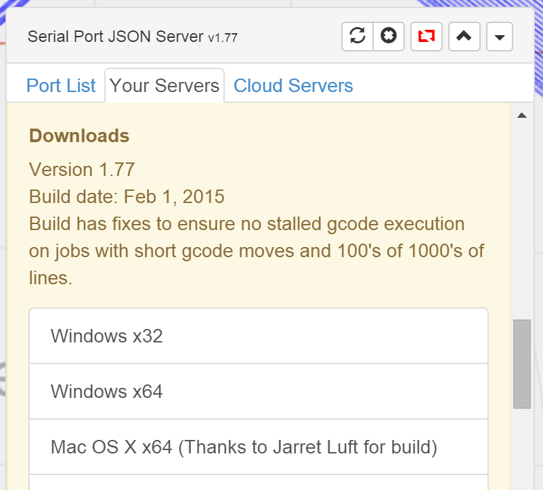Click scrollbar track above the thumb

pyautogui.click(x=521, y=217)
